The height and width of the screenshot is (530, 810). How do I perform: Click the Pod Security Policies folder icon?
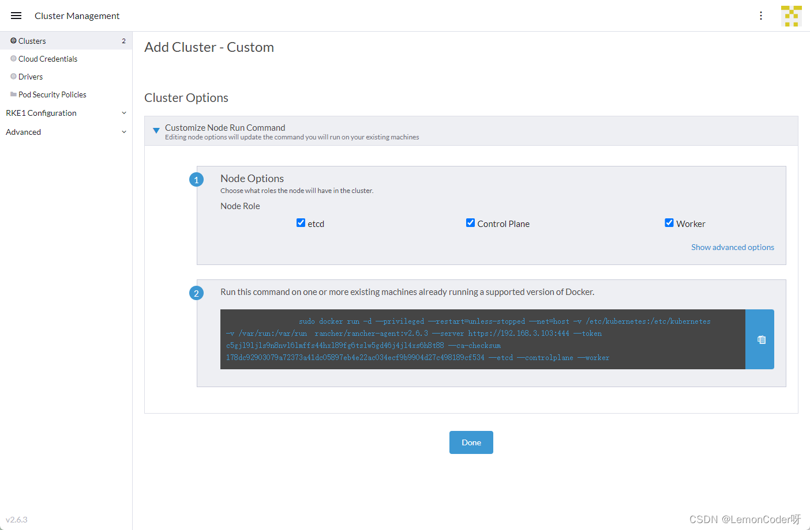(x=13, y=94)
